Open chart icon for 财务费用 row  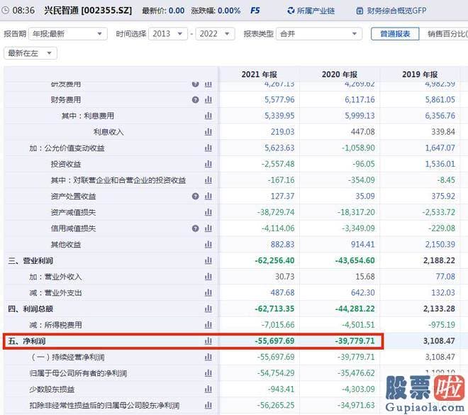point(208,100)
